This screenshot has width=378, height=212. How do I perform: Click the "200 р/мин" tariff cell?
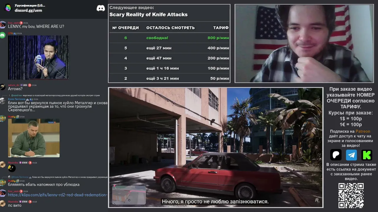218,58
